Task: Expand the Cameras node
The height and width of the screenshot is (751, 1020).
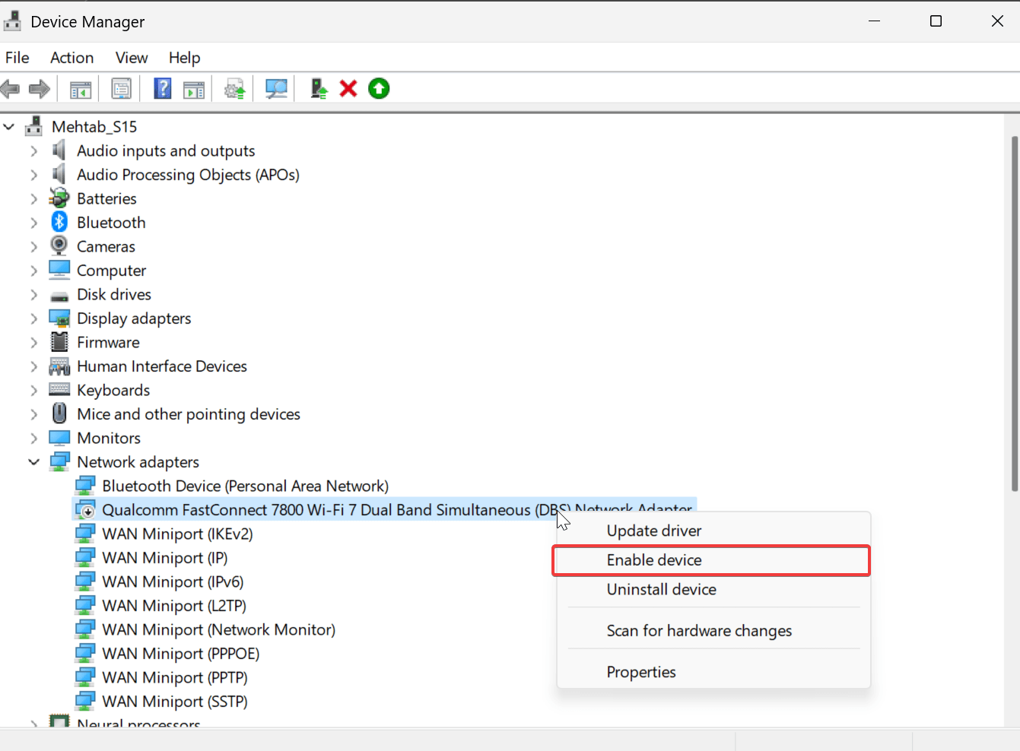Action: (33, 247)
